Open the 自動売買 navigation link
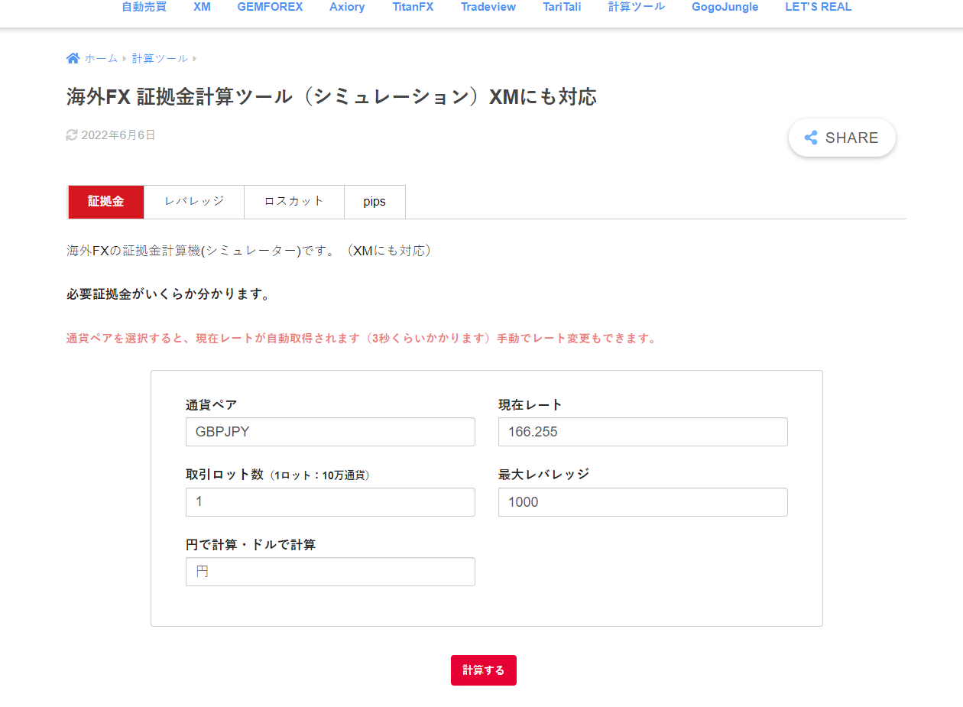Screen dimensions: 963x707 [x=144, y=7]
